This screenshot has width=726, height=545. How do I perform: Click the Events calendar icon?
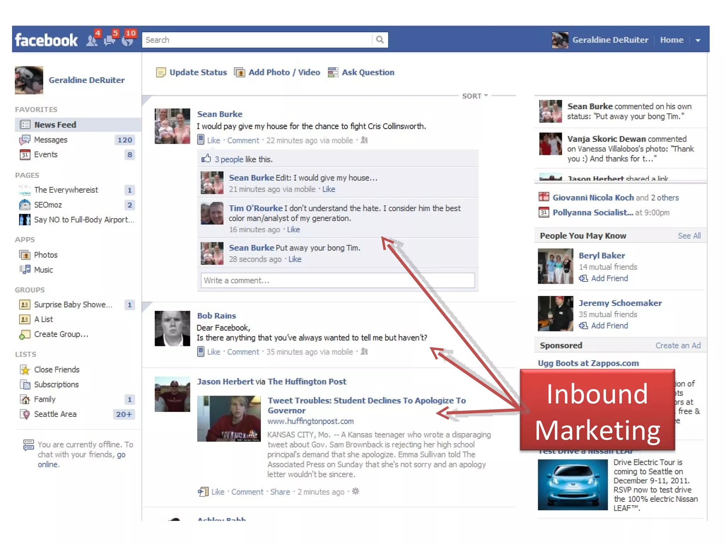pyautogui.click(x=25, y=155)
